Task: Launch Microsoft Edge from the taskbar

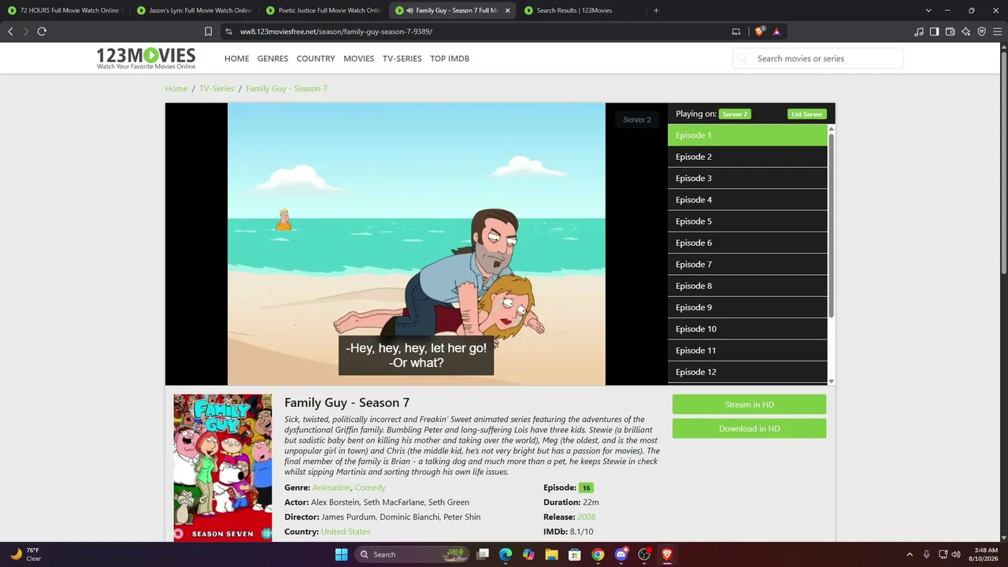Action: tap(506, 554)
